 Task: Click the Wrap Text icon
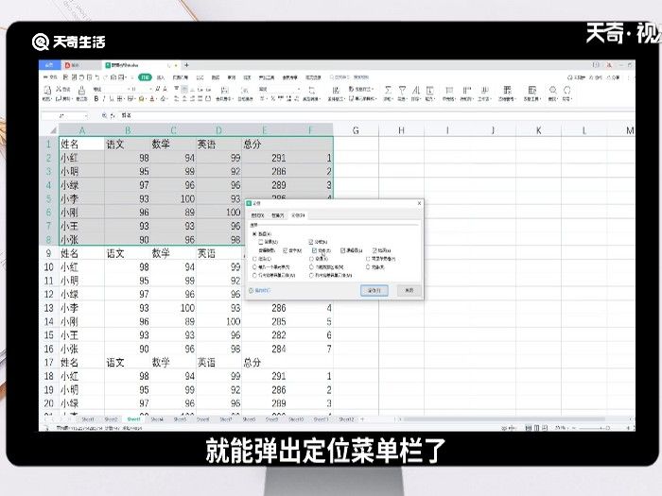tap(245, 91)
